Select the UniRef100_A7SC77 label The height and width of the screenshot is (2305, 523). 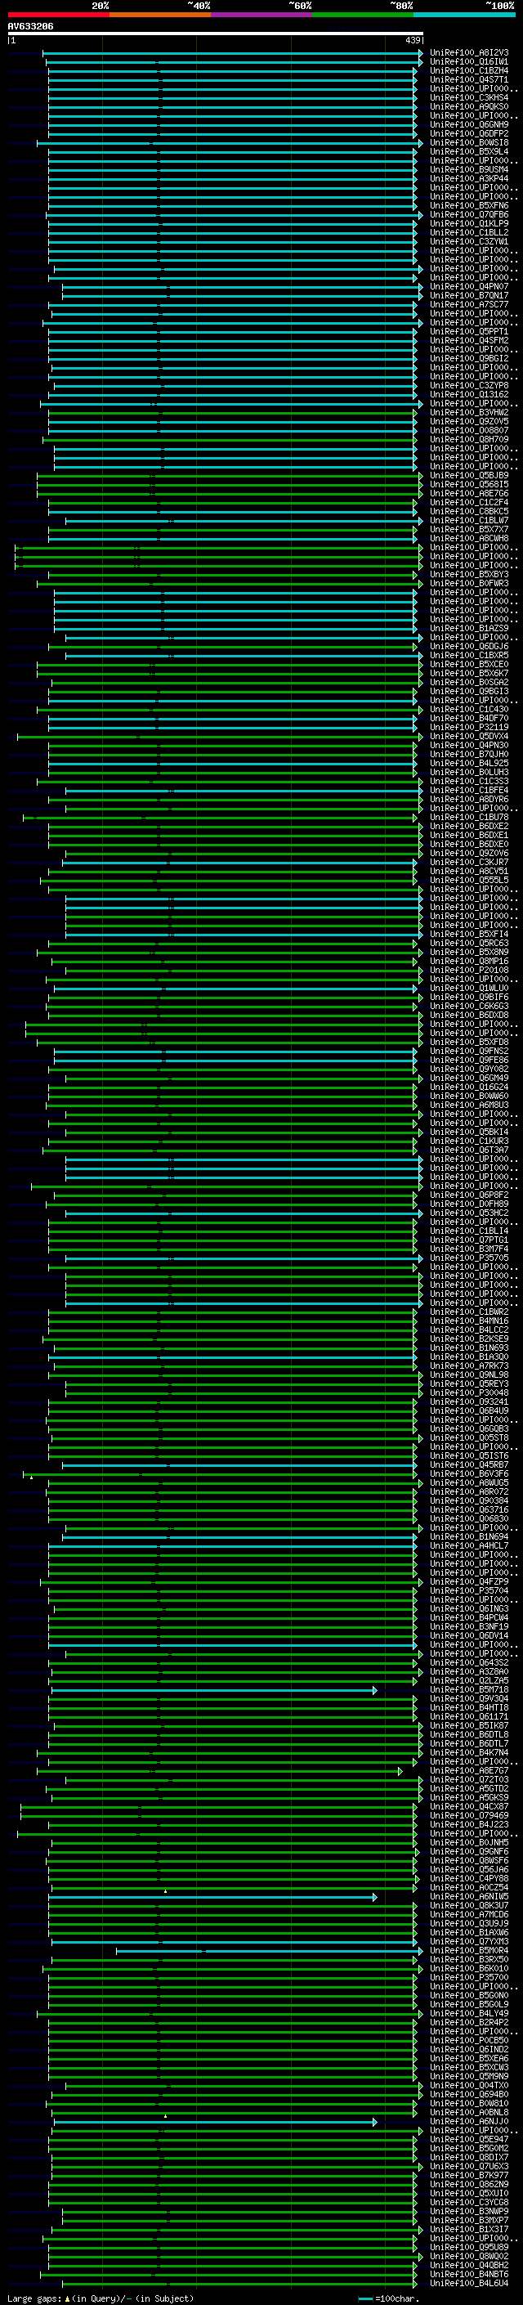468,304
